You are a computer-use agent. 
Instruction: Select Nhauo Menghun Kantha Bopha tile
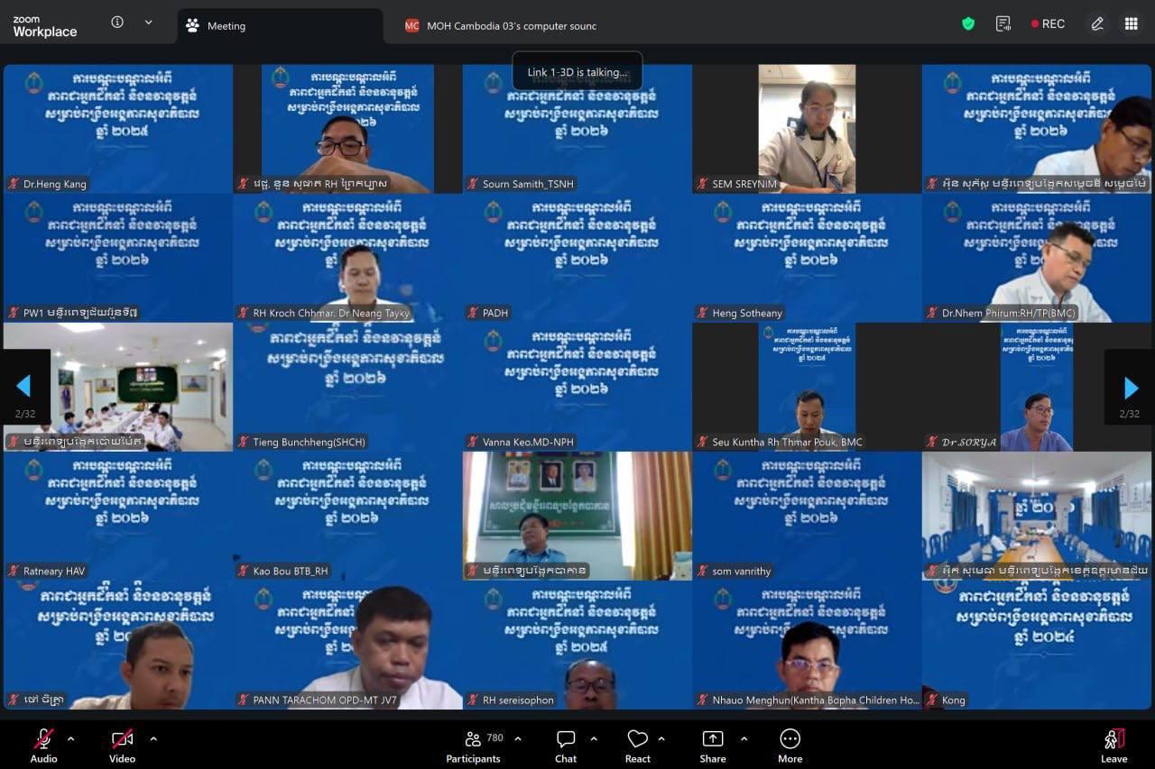click(x=807, y=645)
